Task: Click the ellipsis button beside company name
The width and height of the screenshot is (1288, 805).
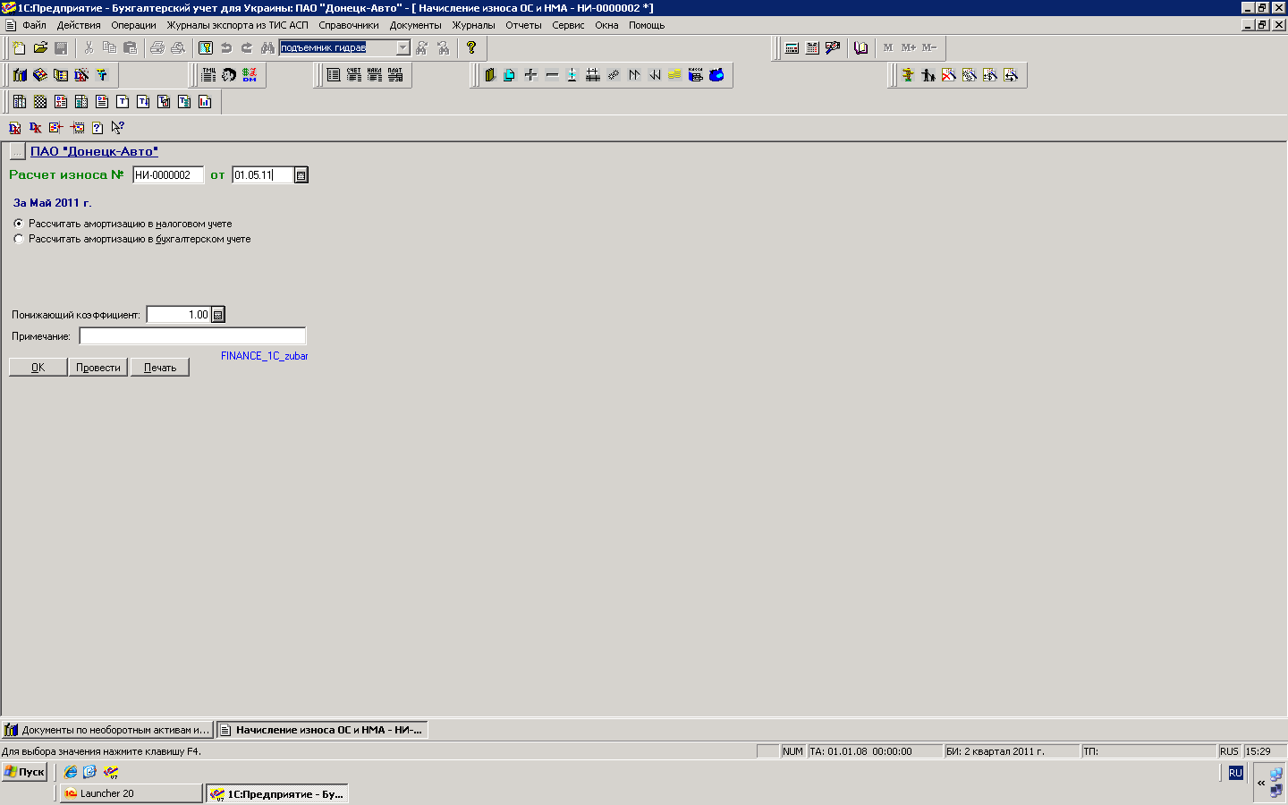Action: (17, 151)
